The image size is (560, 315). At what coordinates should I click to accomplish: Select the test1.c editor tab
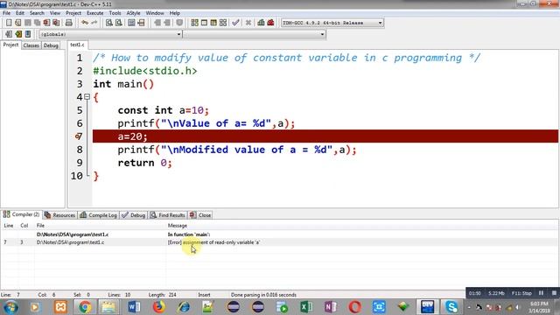[x=77, y=45]
